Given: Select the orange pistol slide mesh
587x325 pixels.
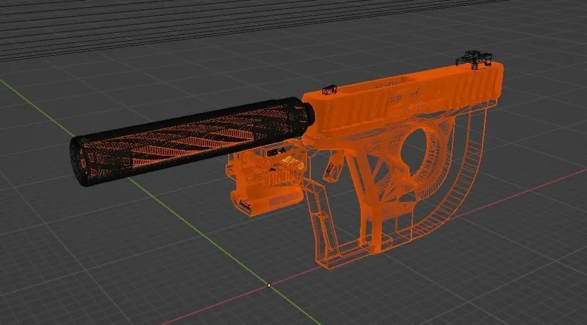Looking at the screenshot, I should click(404, 101).
